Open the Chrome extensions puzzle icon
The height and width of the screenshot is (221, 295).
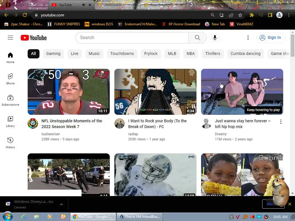pyautogui.click(x=251, y=15)
